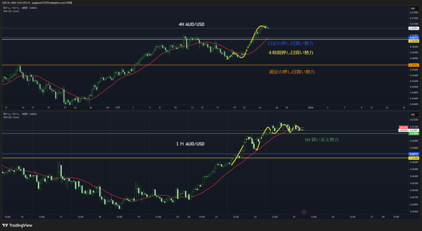Click the 4H chart symbol title in the legend

20,7
